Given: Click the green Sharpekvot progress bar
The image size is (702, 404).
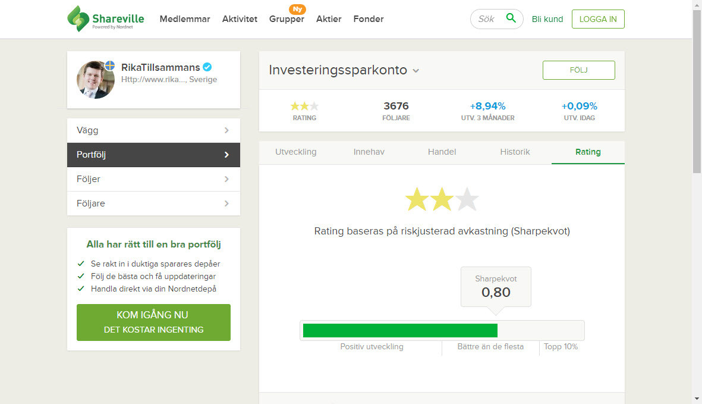Looking at the screenshot, I should tap(399, 330).
